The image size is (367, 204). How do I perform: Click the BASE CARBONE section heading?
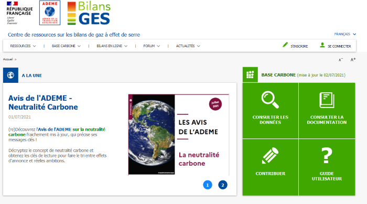(x=278, y=75)
